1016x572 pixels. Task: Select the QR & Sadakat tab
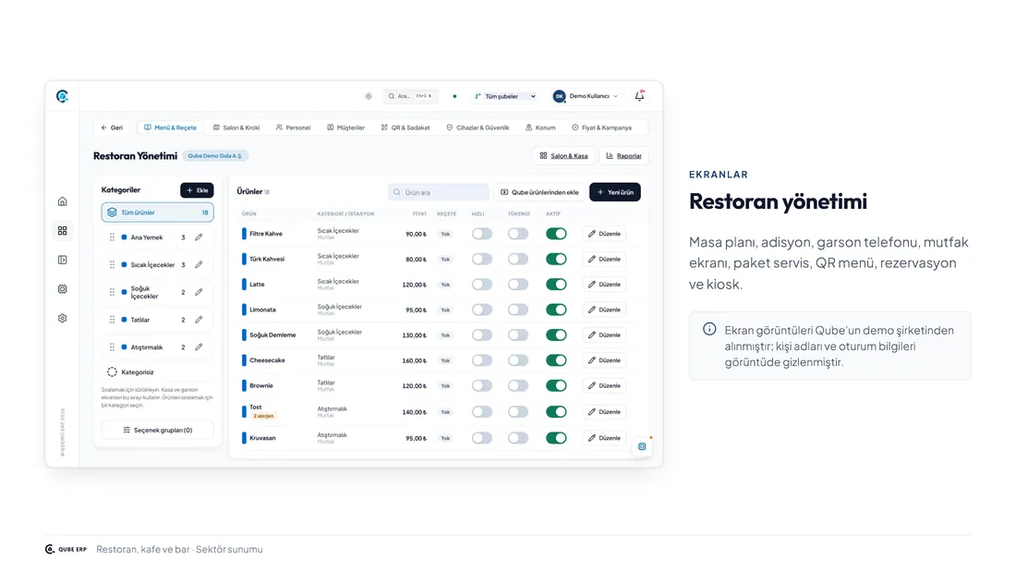(405, 128)
